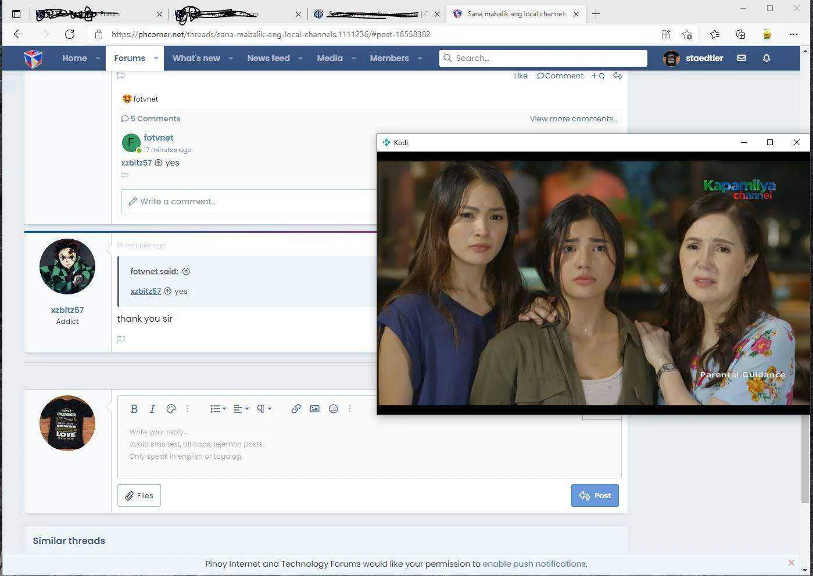This screenshot has width=813, height=576.
Task: Open What's new nav item
Action: (x=196, y=58)
